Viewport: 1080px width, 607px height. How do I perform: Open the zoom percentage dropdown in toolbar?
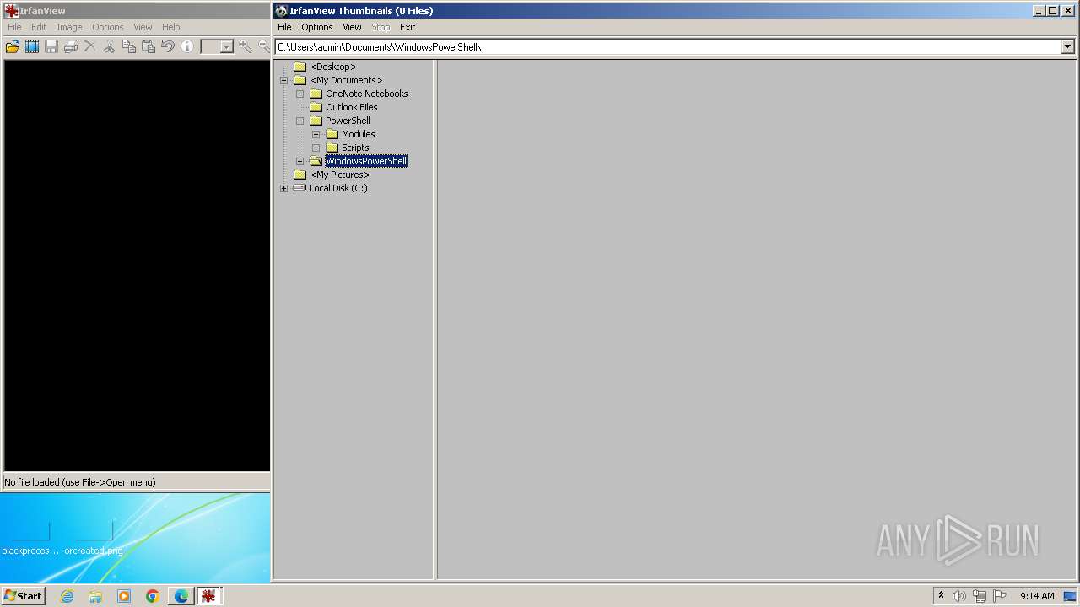(x=226, y=47)
